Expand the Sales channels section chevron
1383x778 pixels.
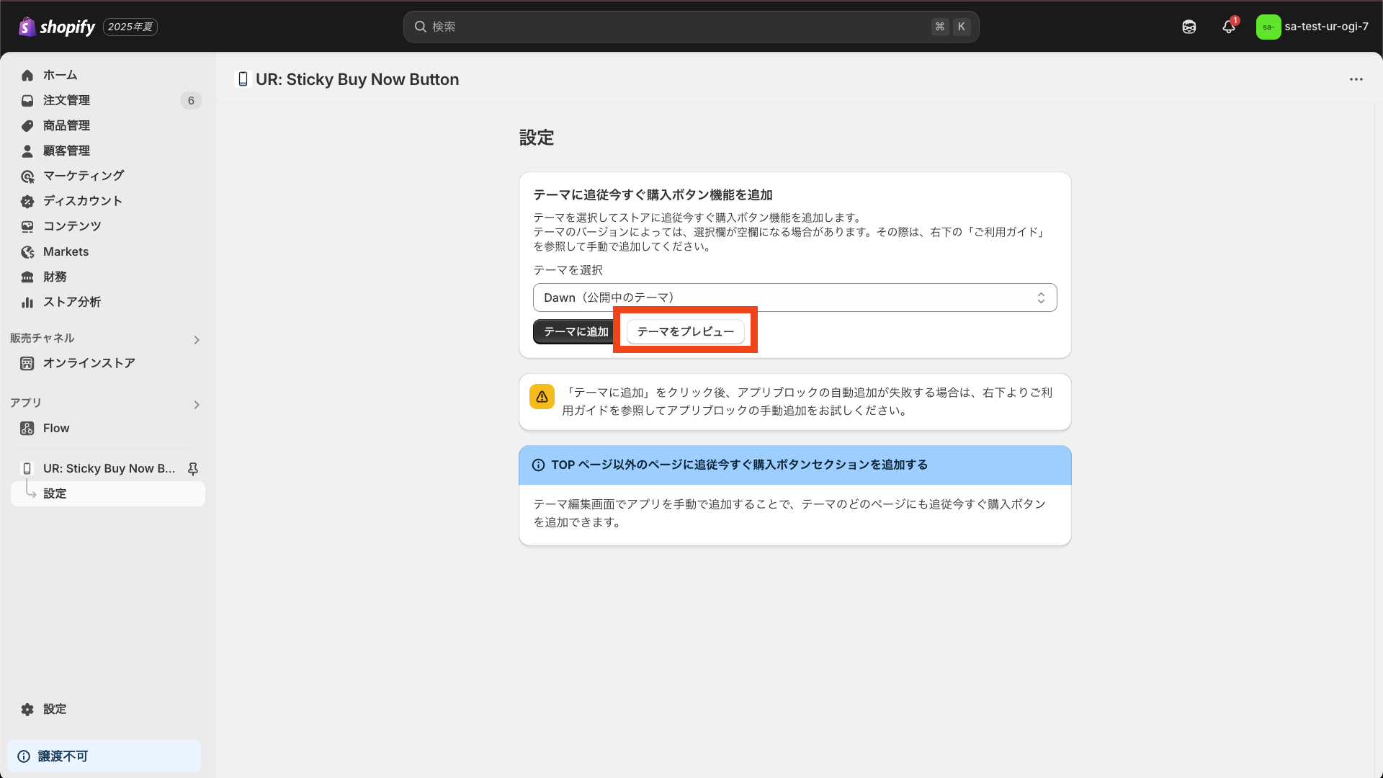pyautogui.click(x=197, y=340)
